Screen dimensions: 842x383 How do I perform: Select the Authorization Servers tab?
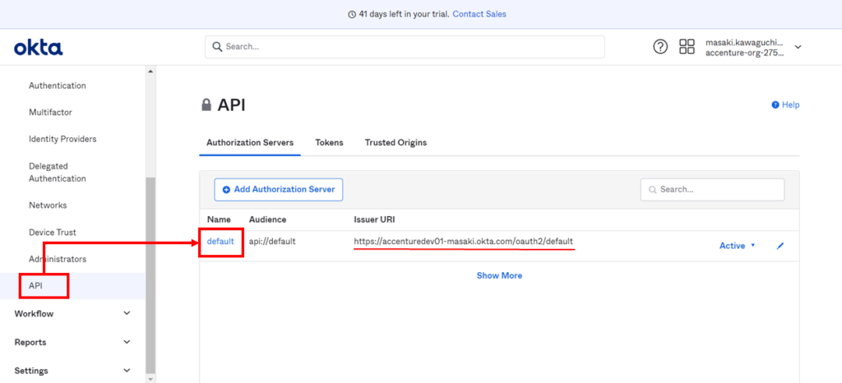[x=250, y=142]
